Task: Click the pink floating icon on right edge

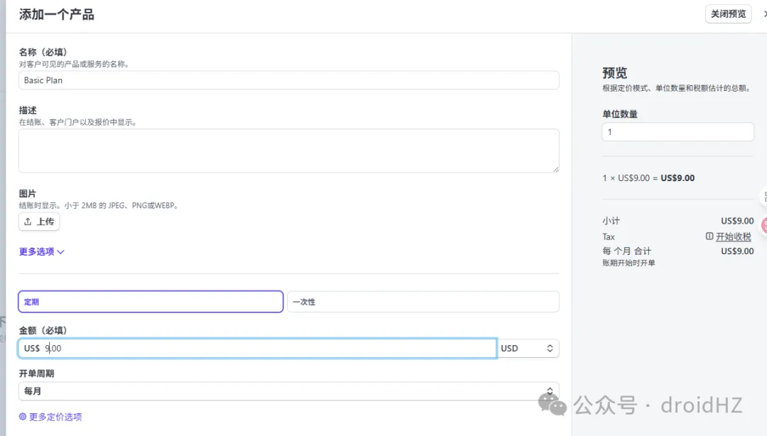Action: tap(764, 226)
